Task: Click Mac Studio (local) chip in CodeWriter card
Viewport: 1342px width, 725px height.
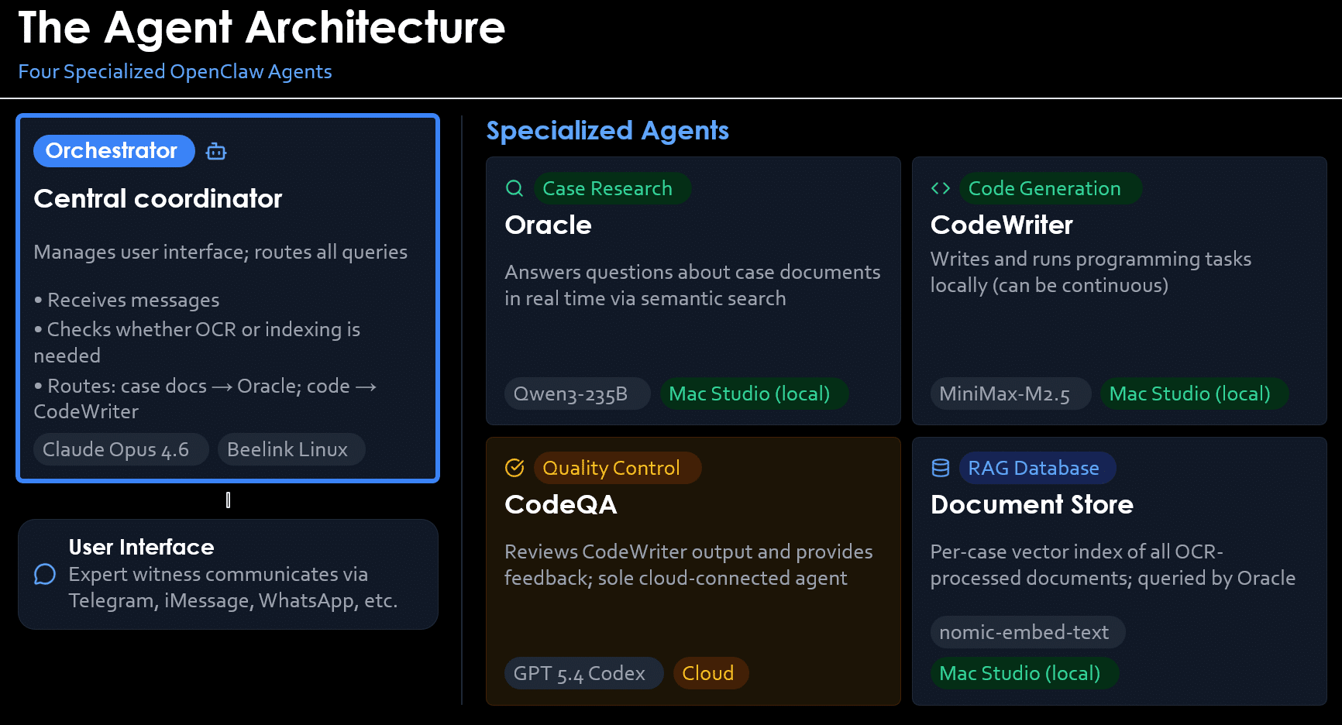Action: pos(1194,393)
